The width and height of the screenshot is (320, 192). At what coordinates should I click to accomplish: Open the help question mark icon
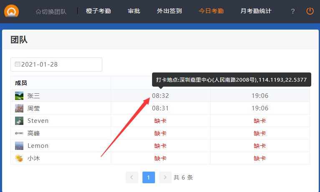click(x=292, y=11)
